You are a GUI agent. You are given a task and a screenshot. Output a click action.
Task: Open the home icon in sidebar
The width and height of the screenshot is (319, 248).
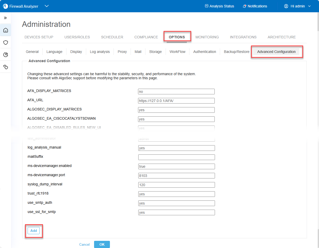(x=6, y=30)
